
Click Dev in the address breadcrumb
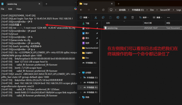152,10
